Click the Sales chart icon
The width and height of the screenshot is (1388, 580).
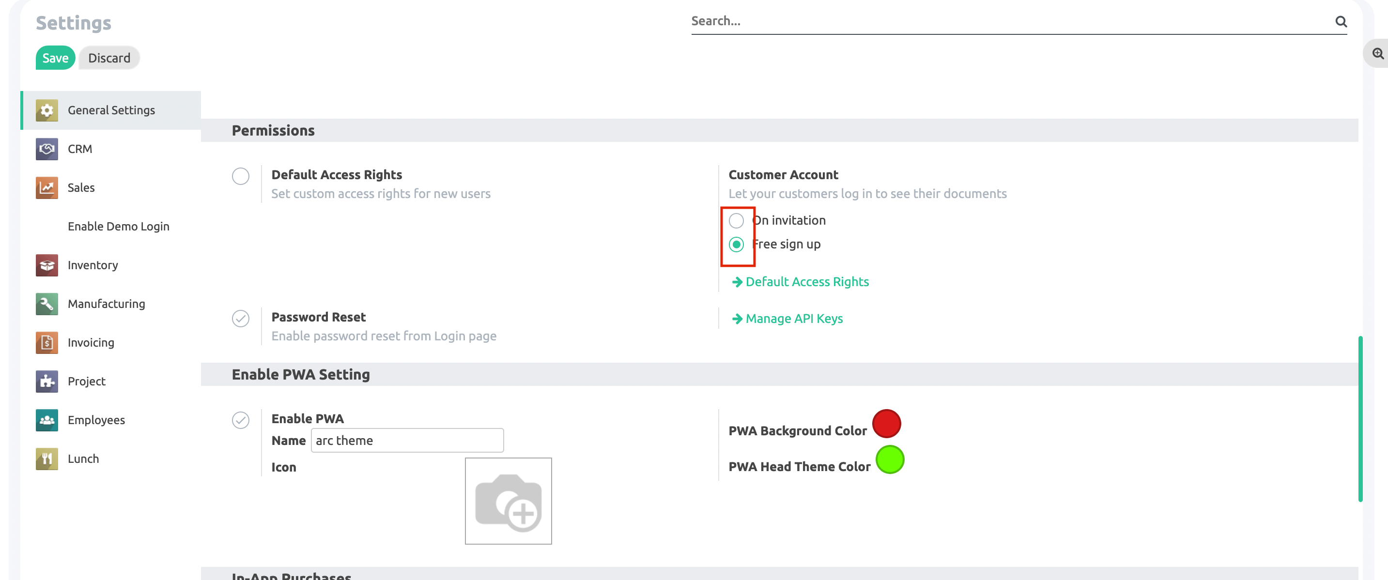47,187
